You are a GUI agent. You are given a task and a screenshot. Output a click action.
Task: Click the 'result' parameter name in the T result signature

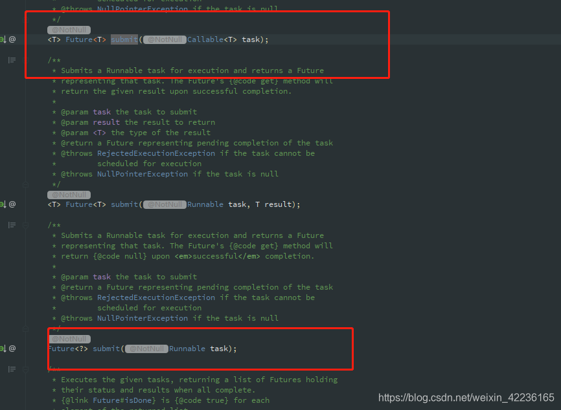(278, 204)
